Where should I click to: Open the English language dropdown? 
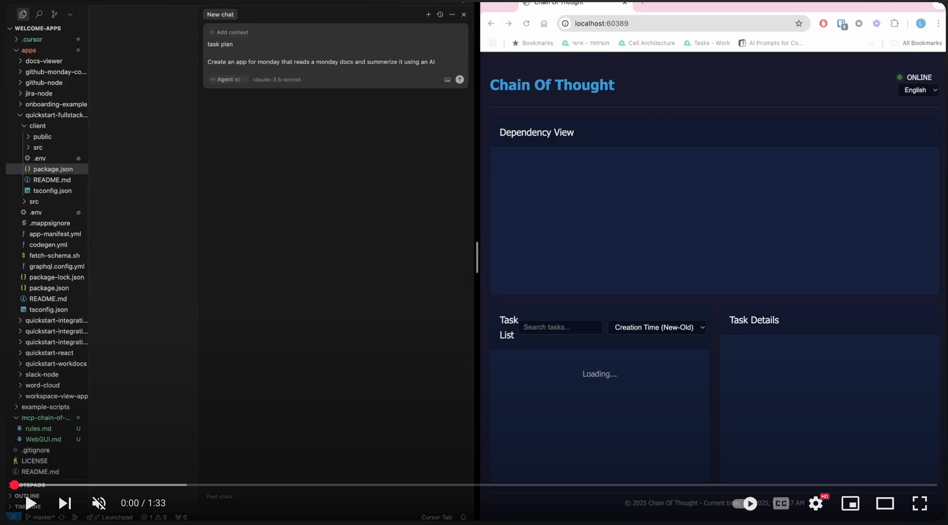pos(919,90)
